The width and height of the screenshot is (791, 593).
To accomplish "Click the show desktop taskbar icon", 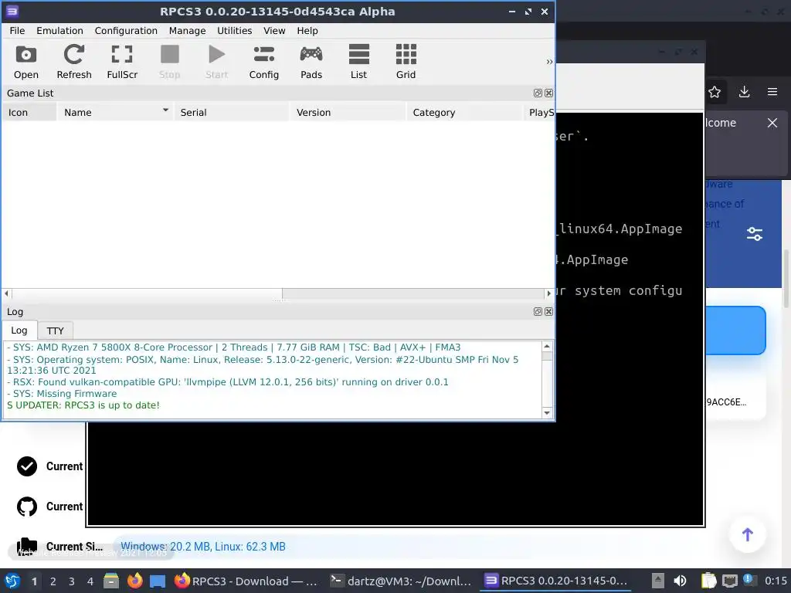I will coord(158,581).
